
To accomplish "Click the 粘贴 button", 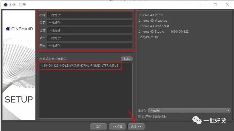I will tap(127, 59).
